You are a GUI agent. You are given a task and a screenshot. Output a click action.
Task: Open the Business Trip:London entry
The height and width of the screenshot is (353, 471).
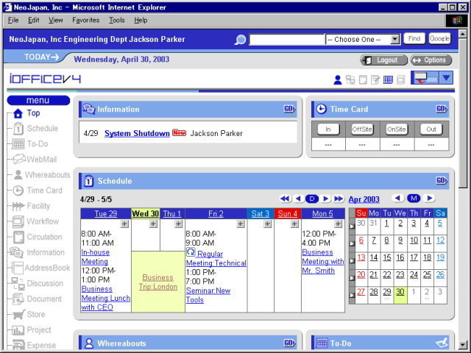tap(158, 282)
